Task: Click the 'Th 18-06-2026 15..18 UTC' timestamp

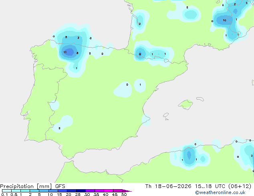Action: [x=185, y=186]
